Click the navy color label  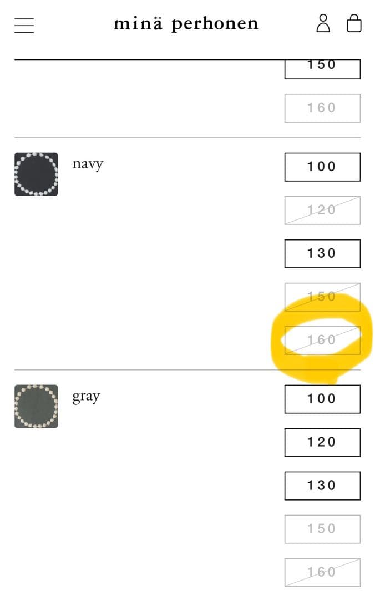click(x=88, y=164)
